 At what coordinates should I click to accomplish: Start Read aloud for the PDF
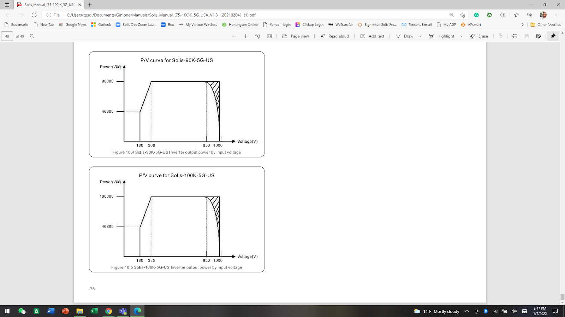[334, 36]
